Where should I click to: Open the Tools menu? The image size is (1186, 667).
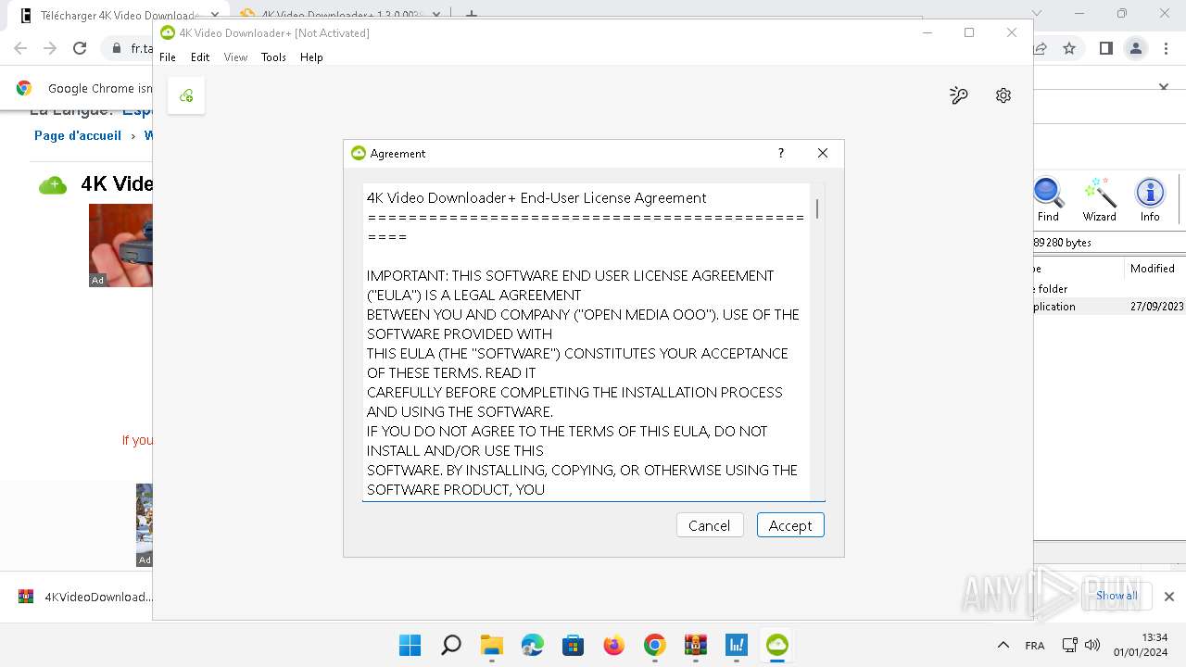273,57
